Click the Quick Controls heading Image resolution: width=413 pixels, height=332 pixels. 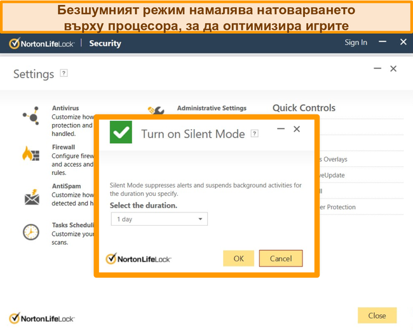coord(304,108)
